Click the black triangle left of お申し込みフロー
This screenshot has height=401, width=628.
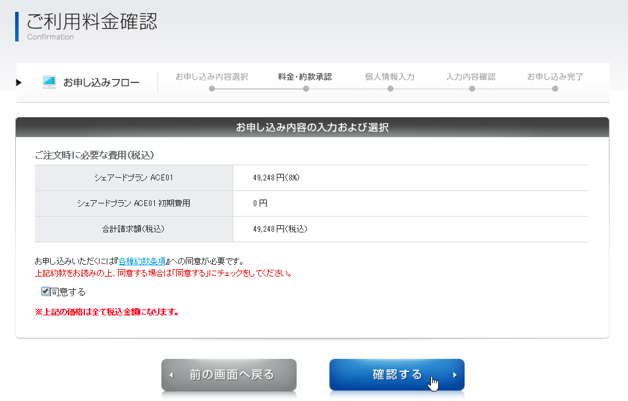pyautogui.click(x=19, y=82)
